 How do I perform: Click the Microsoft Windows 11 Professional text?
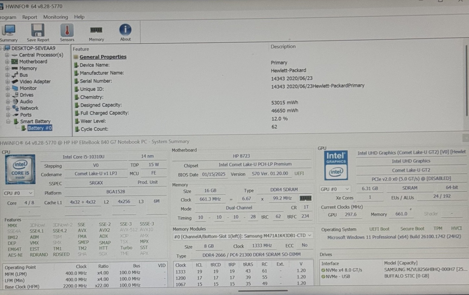pos(394,237)
